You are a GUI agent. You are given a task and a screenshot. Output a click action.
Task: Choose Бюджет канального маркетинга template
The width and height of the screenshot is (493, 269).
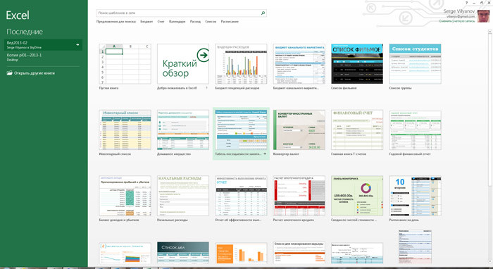[x=299, y=64]
